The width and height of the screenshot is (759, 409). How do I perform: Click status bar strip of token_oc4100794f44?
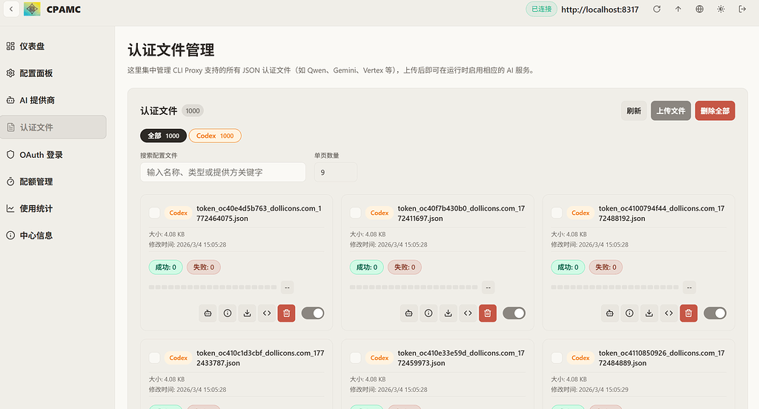click(x=614, y=287)
